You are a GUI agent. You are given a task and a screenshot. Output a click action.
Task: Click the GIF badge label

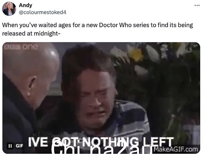[x=20, y=145]
